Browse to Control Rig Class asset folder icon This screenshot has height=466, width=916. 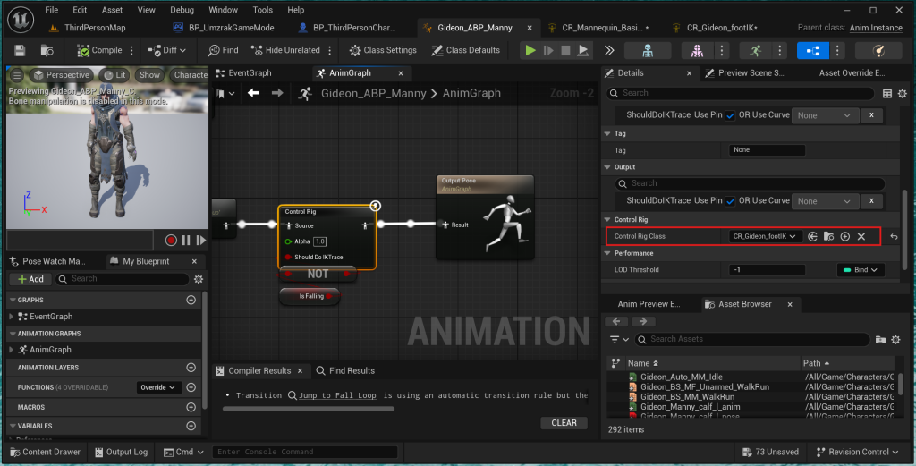tap(828, 236)
